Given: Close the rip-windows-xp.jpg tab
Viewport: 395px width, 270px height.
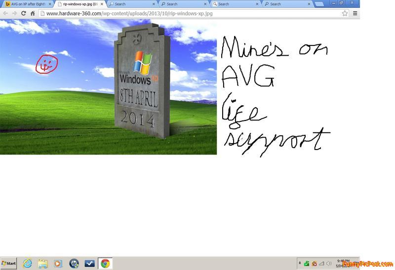Looking at the screenshot, I should pos(102,4).
